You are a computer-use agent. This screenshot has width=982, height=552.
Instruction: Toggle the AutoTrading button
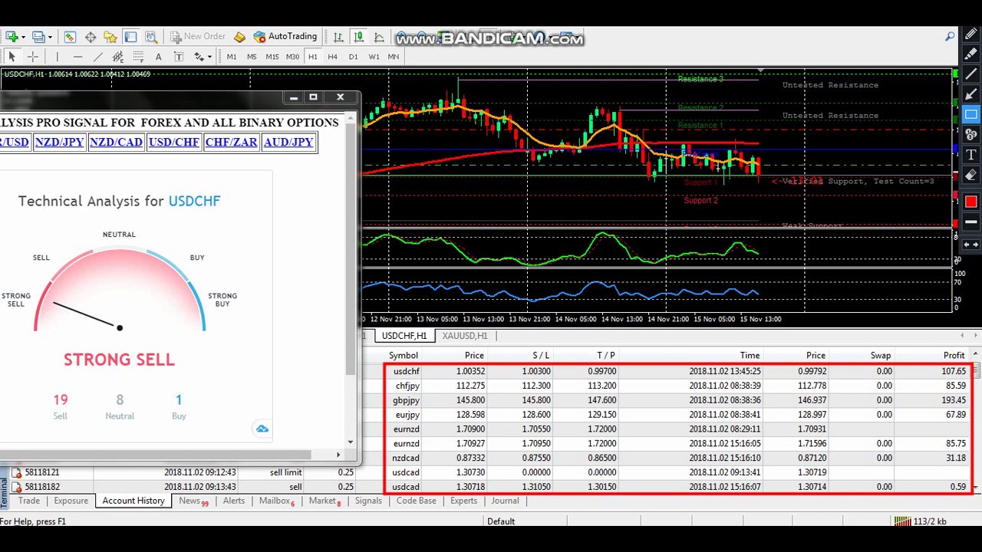point(284,36)
